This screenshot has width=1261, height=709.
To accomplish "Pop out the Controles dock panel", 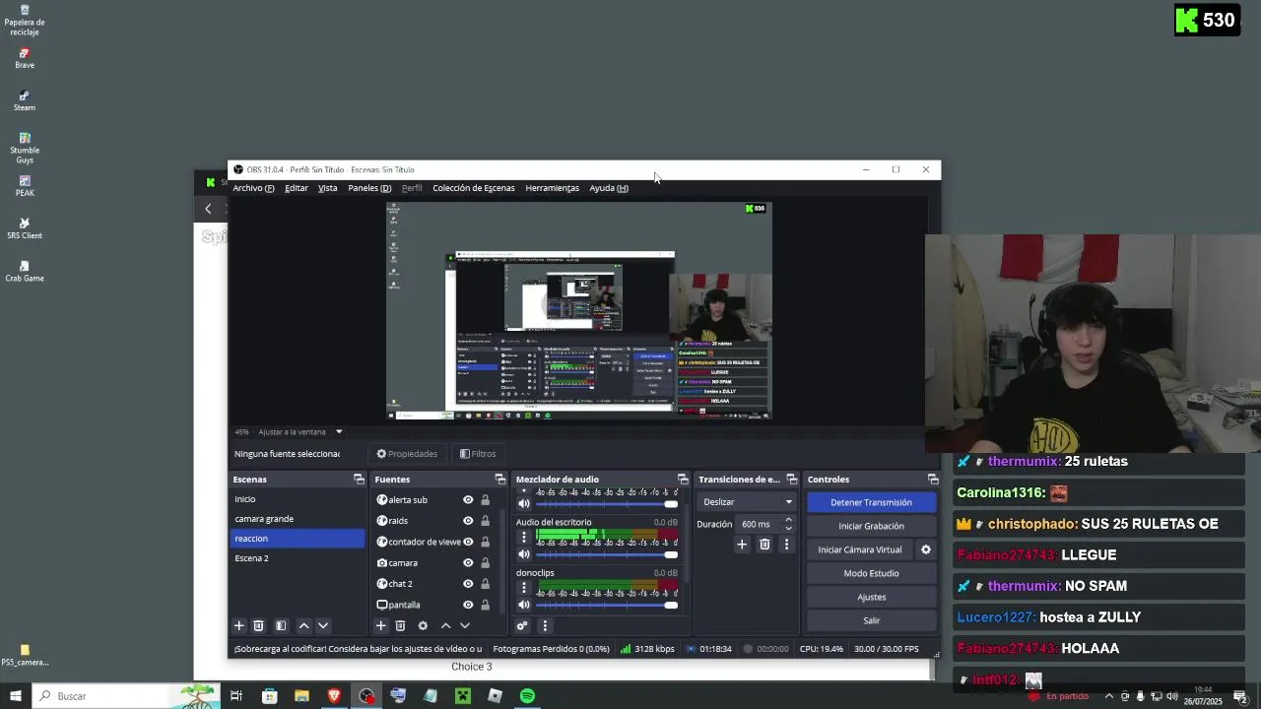I will (932, 480).
